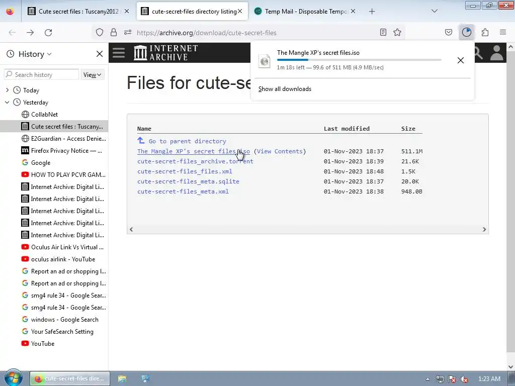Go forward to next page

tap(30, 33)
